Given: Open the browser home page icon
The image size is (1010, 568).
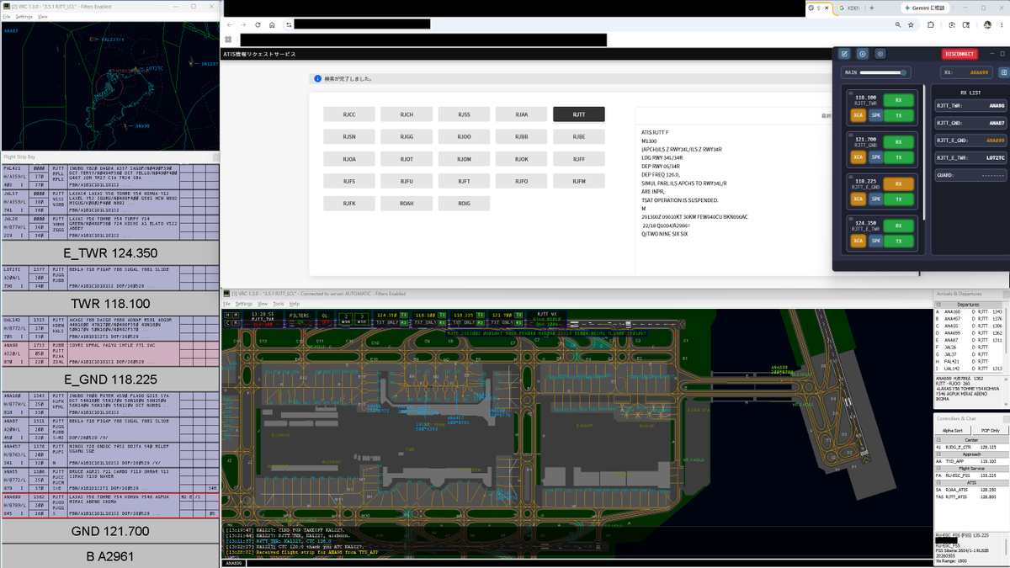Looking at the screenshot, I should coord(272,24).
